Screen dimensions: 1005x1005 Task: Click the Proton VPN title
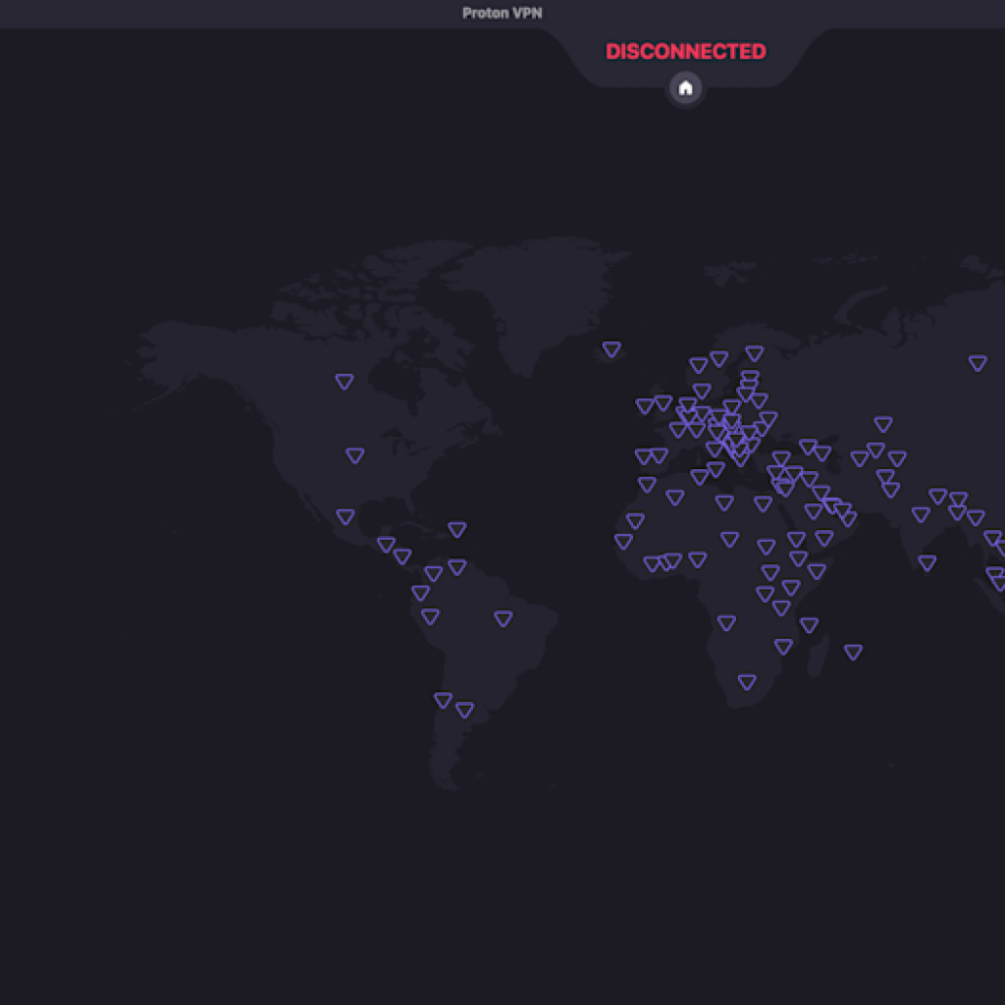pyautogui.click(x=502, y=13)
